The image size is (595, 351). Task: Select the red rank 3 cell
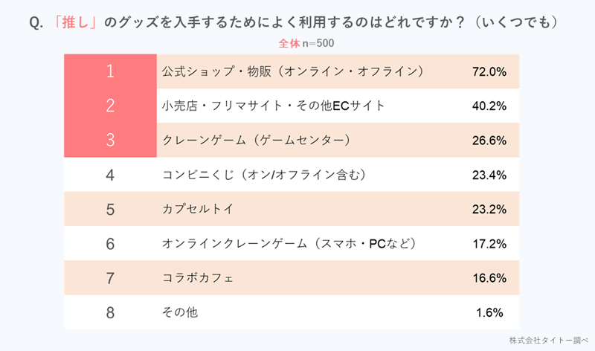(x=110, y=140)
